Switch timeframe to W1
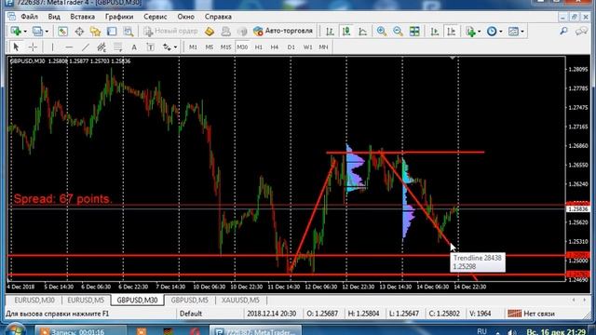This screenshot has width=596, height=335. coord(307,47)
